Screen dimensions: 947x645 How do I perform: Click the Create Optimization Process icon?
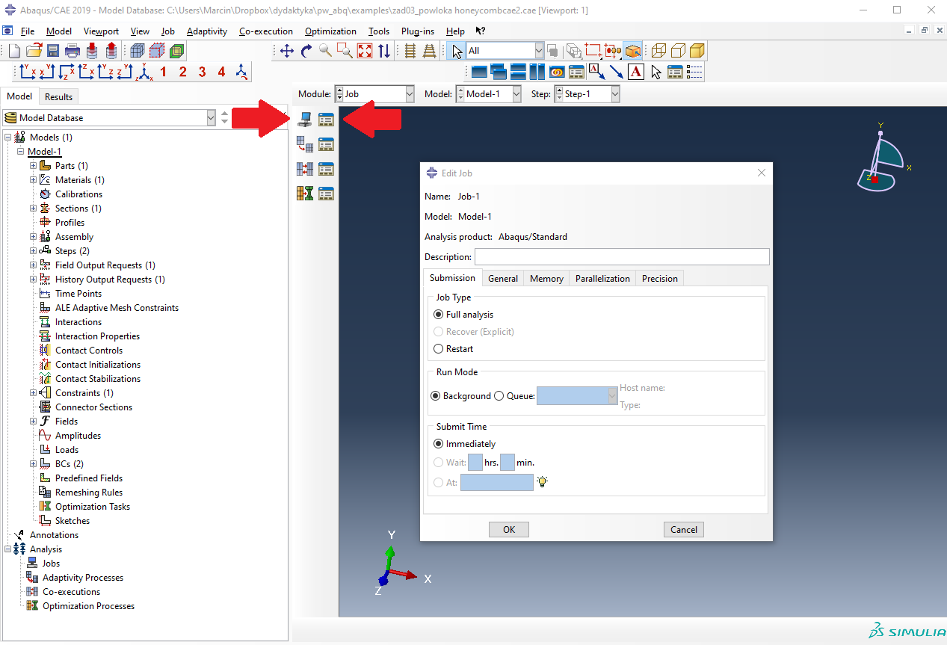coord(305,193)
